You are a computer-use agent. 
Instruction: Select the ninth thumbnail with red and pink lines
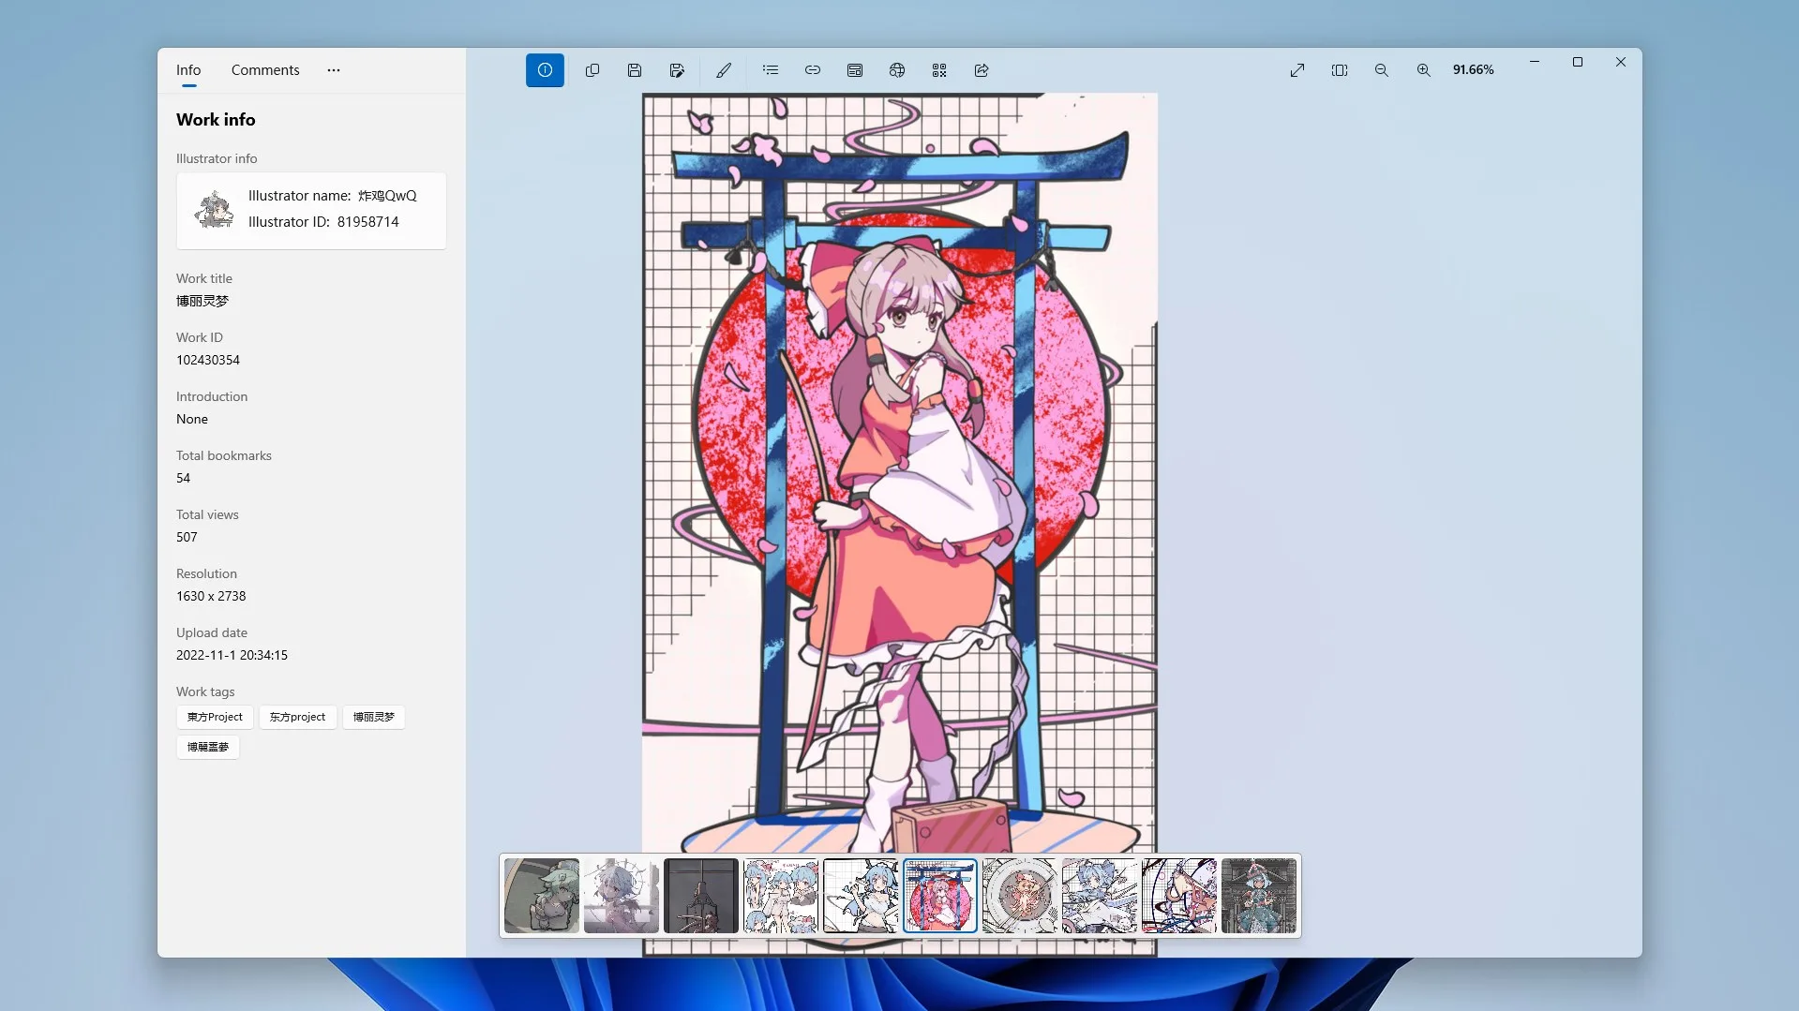[1179, 896]
